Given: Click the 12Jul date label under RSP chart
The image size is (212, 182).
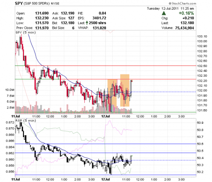Looking at the screenshot, I should point(106,179).
